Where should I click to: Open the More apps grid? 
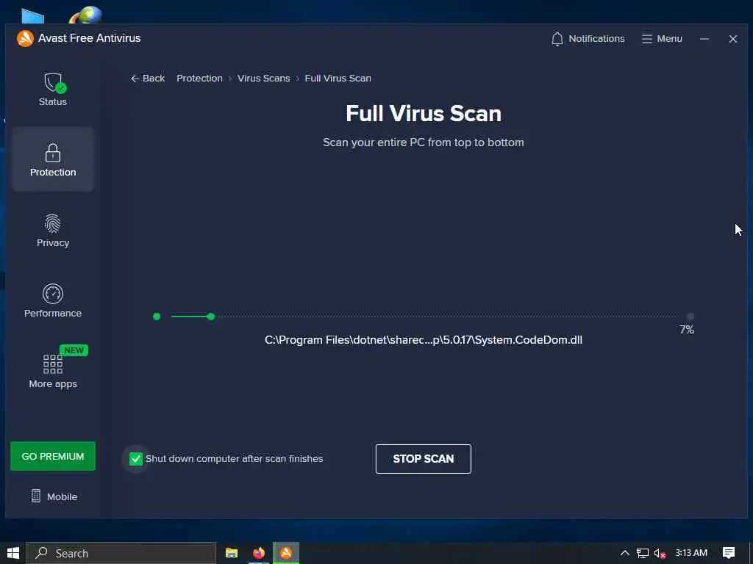[53, 371]
